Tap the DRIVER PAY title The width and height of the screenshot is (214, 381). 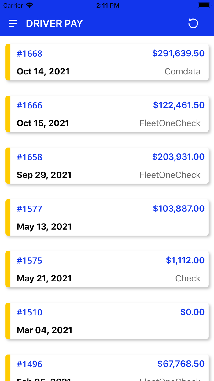(x=54, y=23)
